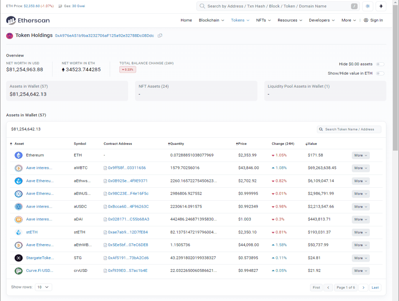Jump to the Last page

(x=375, y=288)
